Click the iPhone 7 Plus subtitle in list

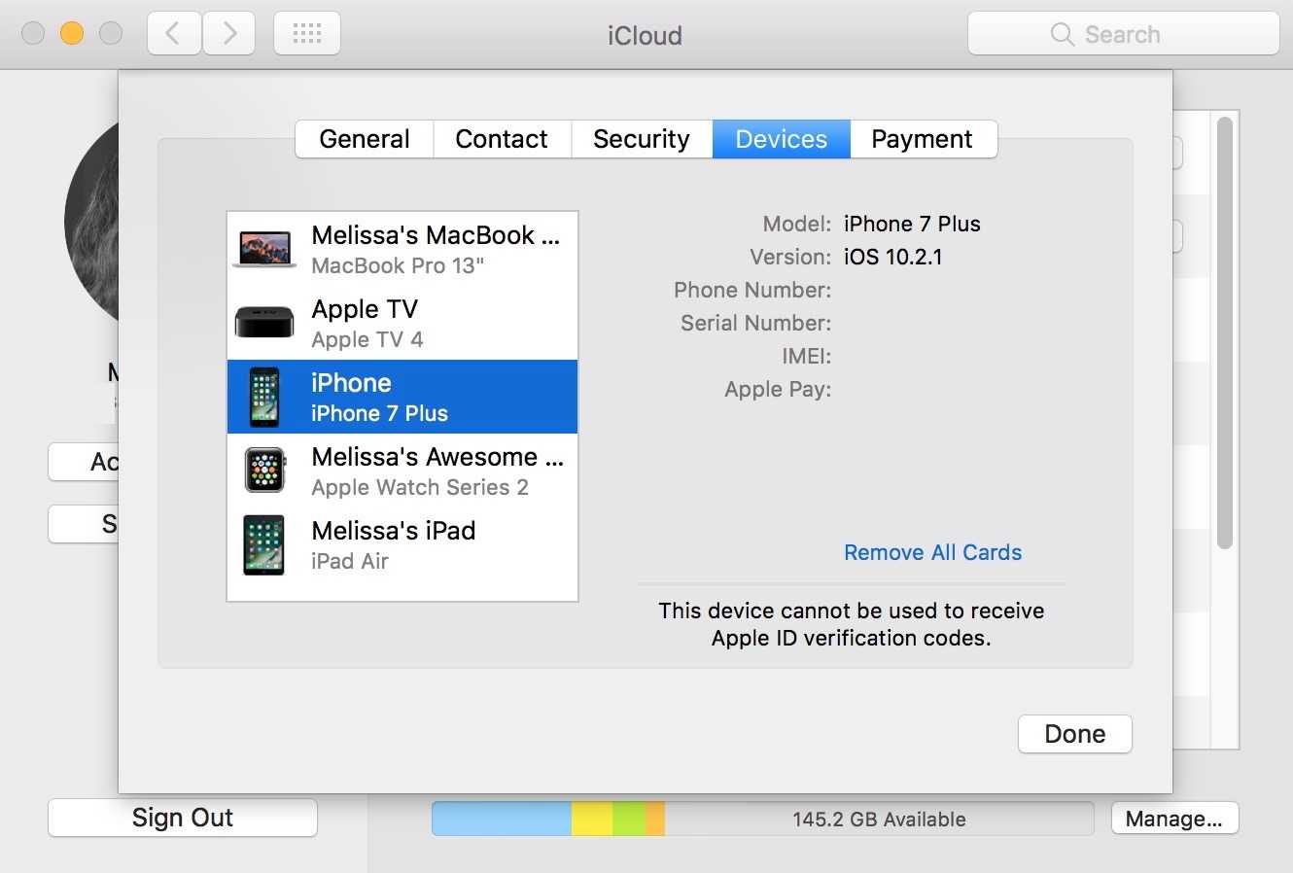pyautogui.click(x=380, y=413)
